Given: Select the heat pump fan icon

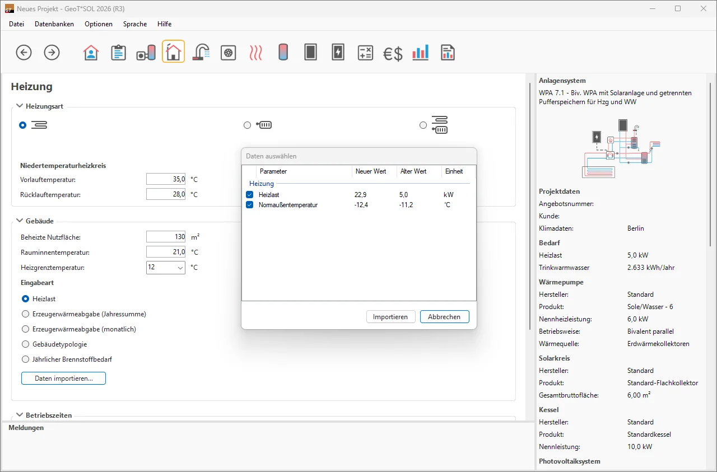Looking at the screenshot, I should pyautogui.click(x=229, y=53).
